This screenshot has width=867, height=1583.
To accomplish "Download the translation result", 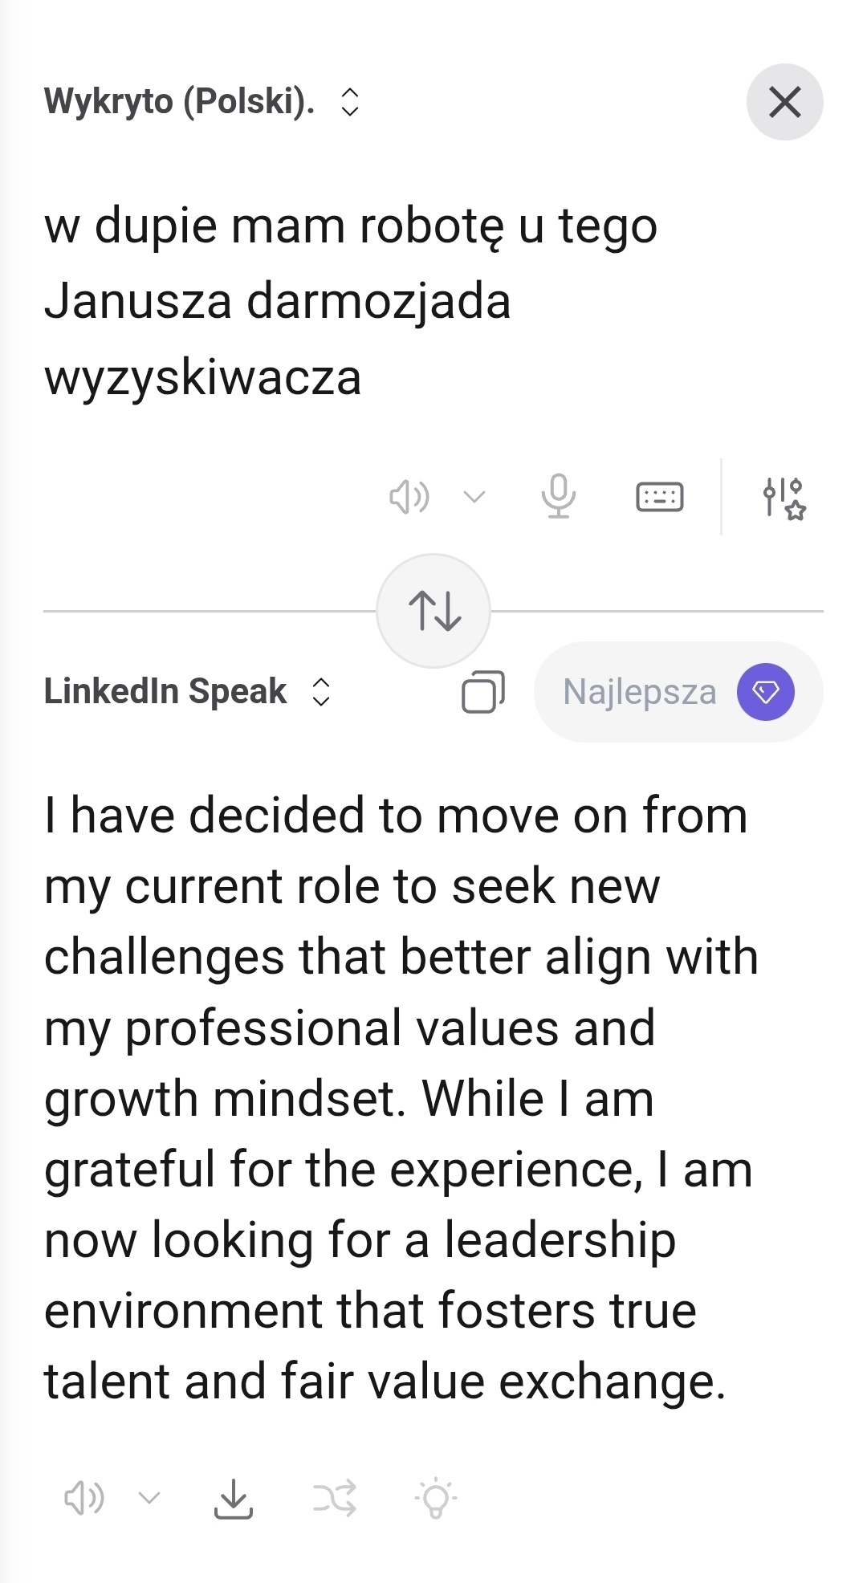I will click(233, 1499).
